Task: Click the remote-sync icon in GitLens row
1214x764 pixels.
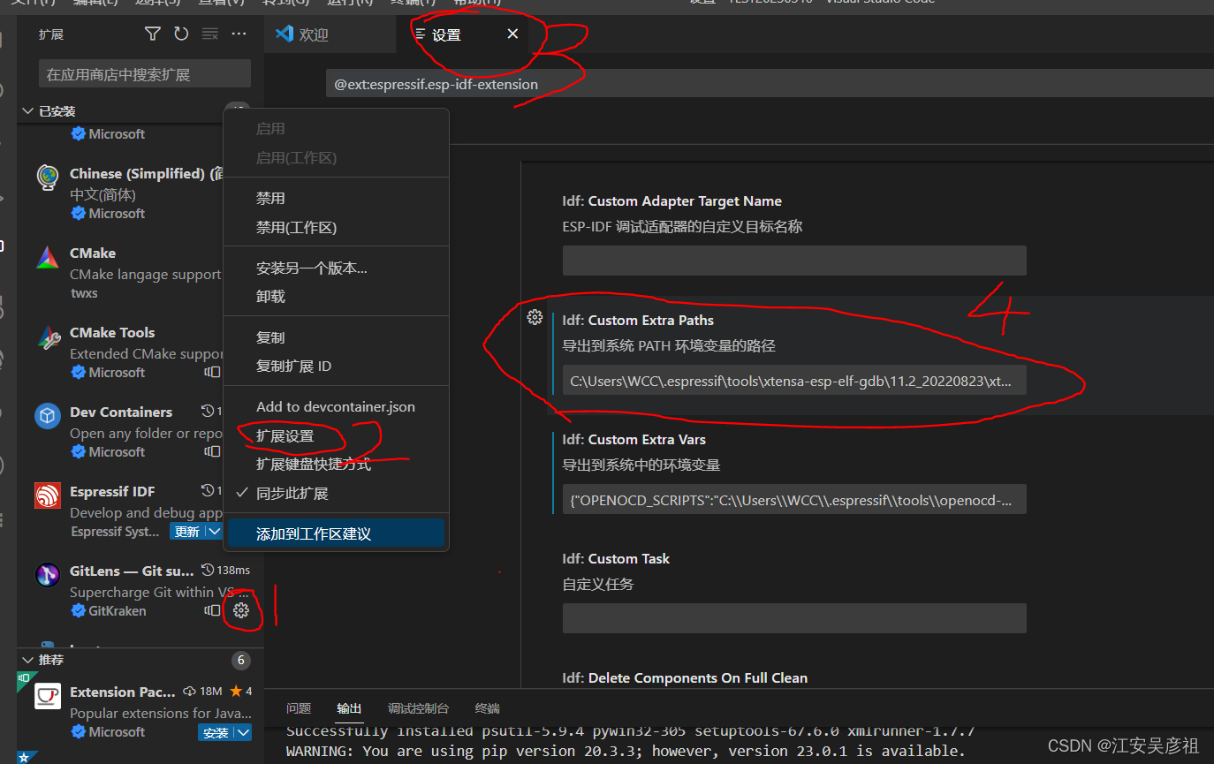Action: tap(212, 610)
